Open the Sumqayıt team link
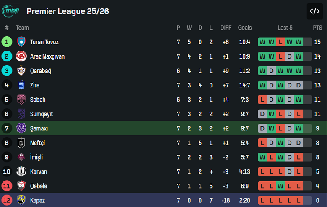Image resolution: width=327 pixels, height=207 pixels. (x=41, y=114)
